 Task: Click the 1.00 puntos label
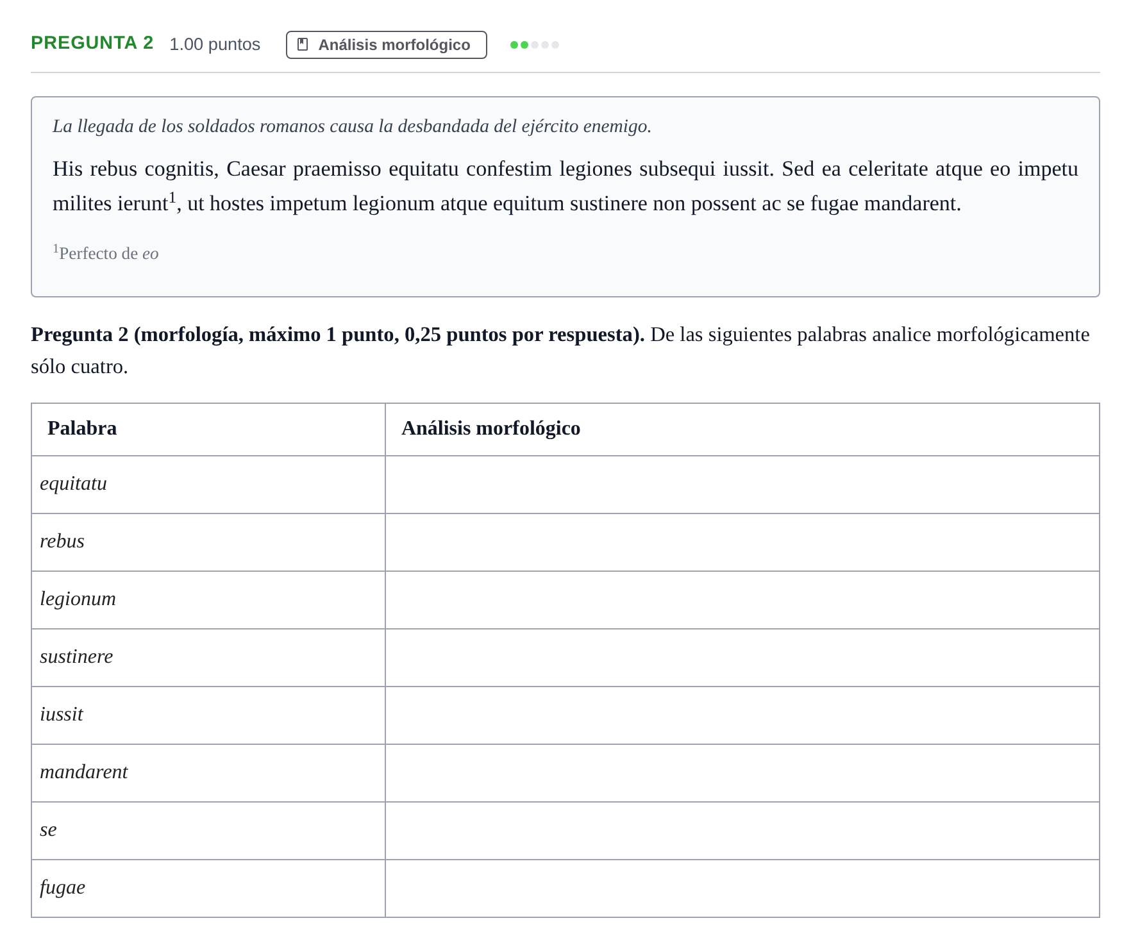click(215, 44)
